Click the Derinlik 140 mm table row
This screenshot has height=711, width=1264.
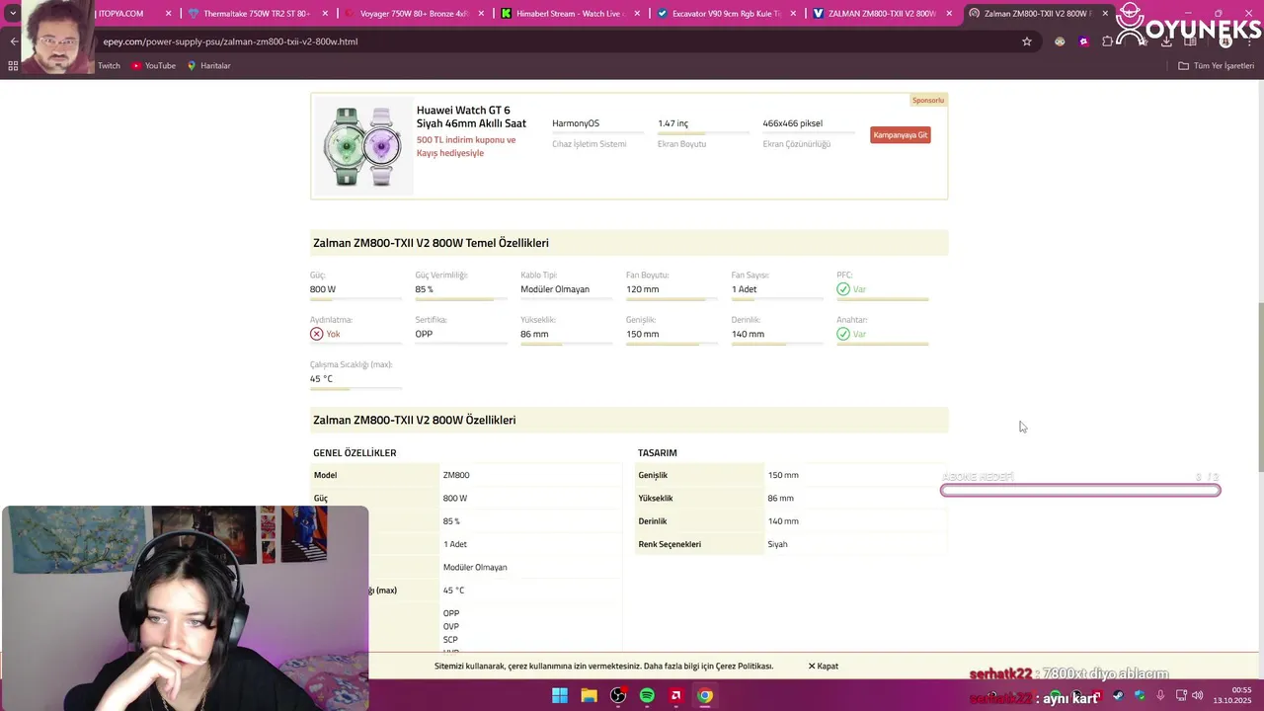coord(791,521)
